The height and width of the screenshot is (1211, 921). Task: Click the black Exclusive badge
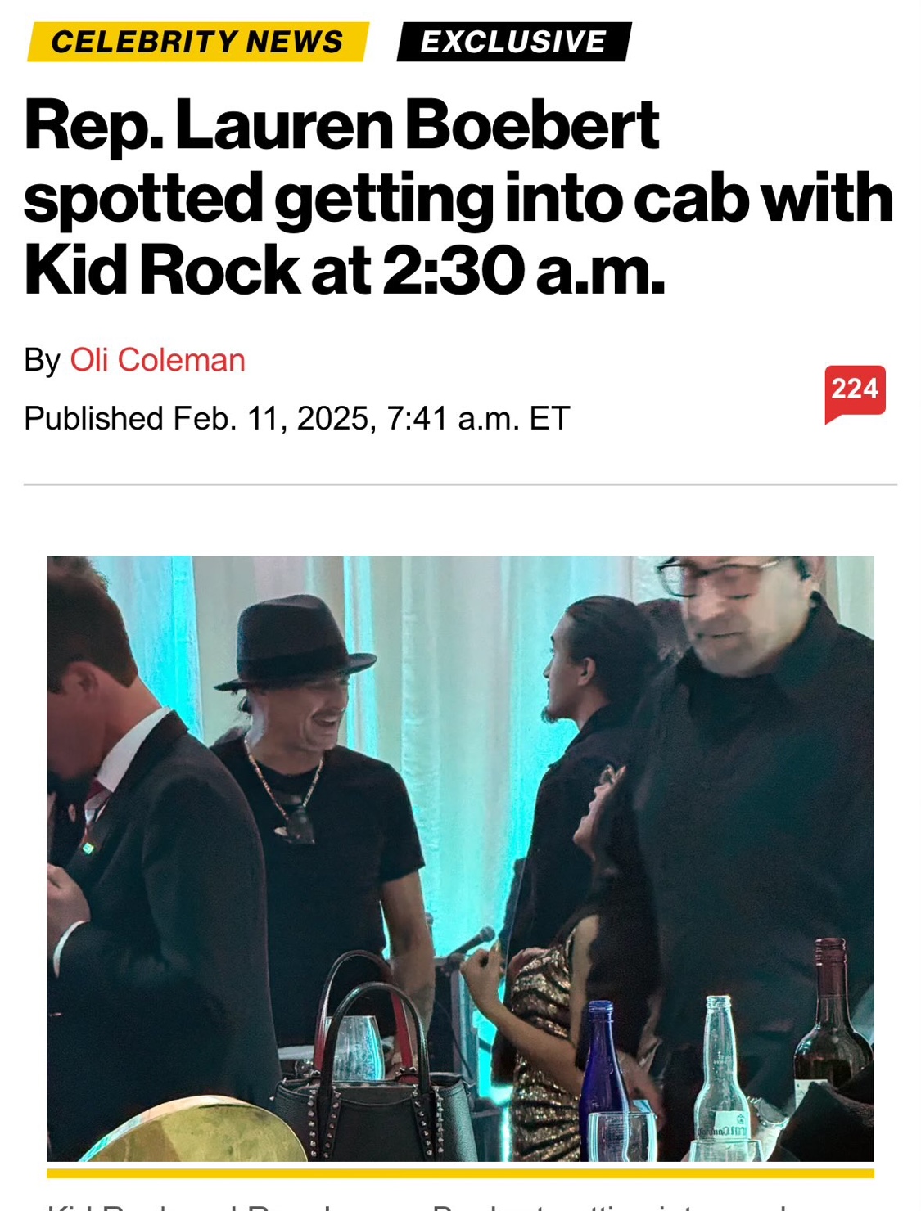pos(513,42)
